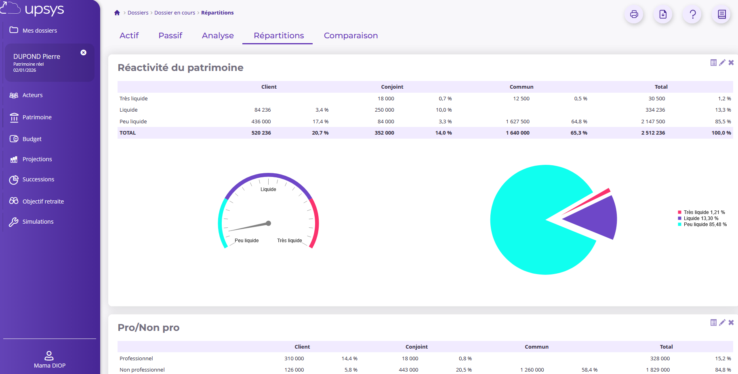The width and height of the screenshot is (738, 374).
Task: Toggle table view for Réactivité du patrimoine
Action: tap(713, 62)
